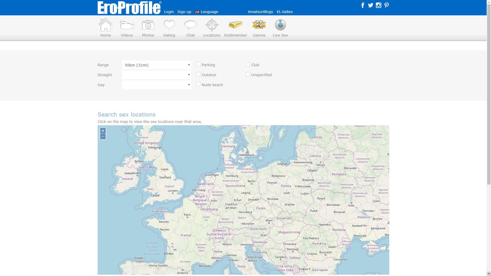491x276 pixels.
Task: Zoom in on the map
Action: 103,131
